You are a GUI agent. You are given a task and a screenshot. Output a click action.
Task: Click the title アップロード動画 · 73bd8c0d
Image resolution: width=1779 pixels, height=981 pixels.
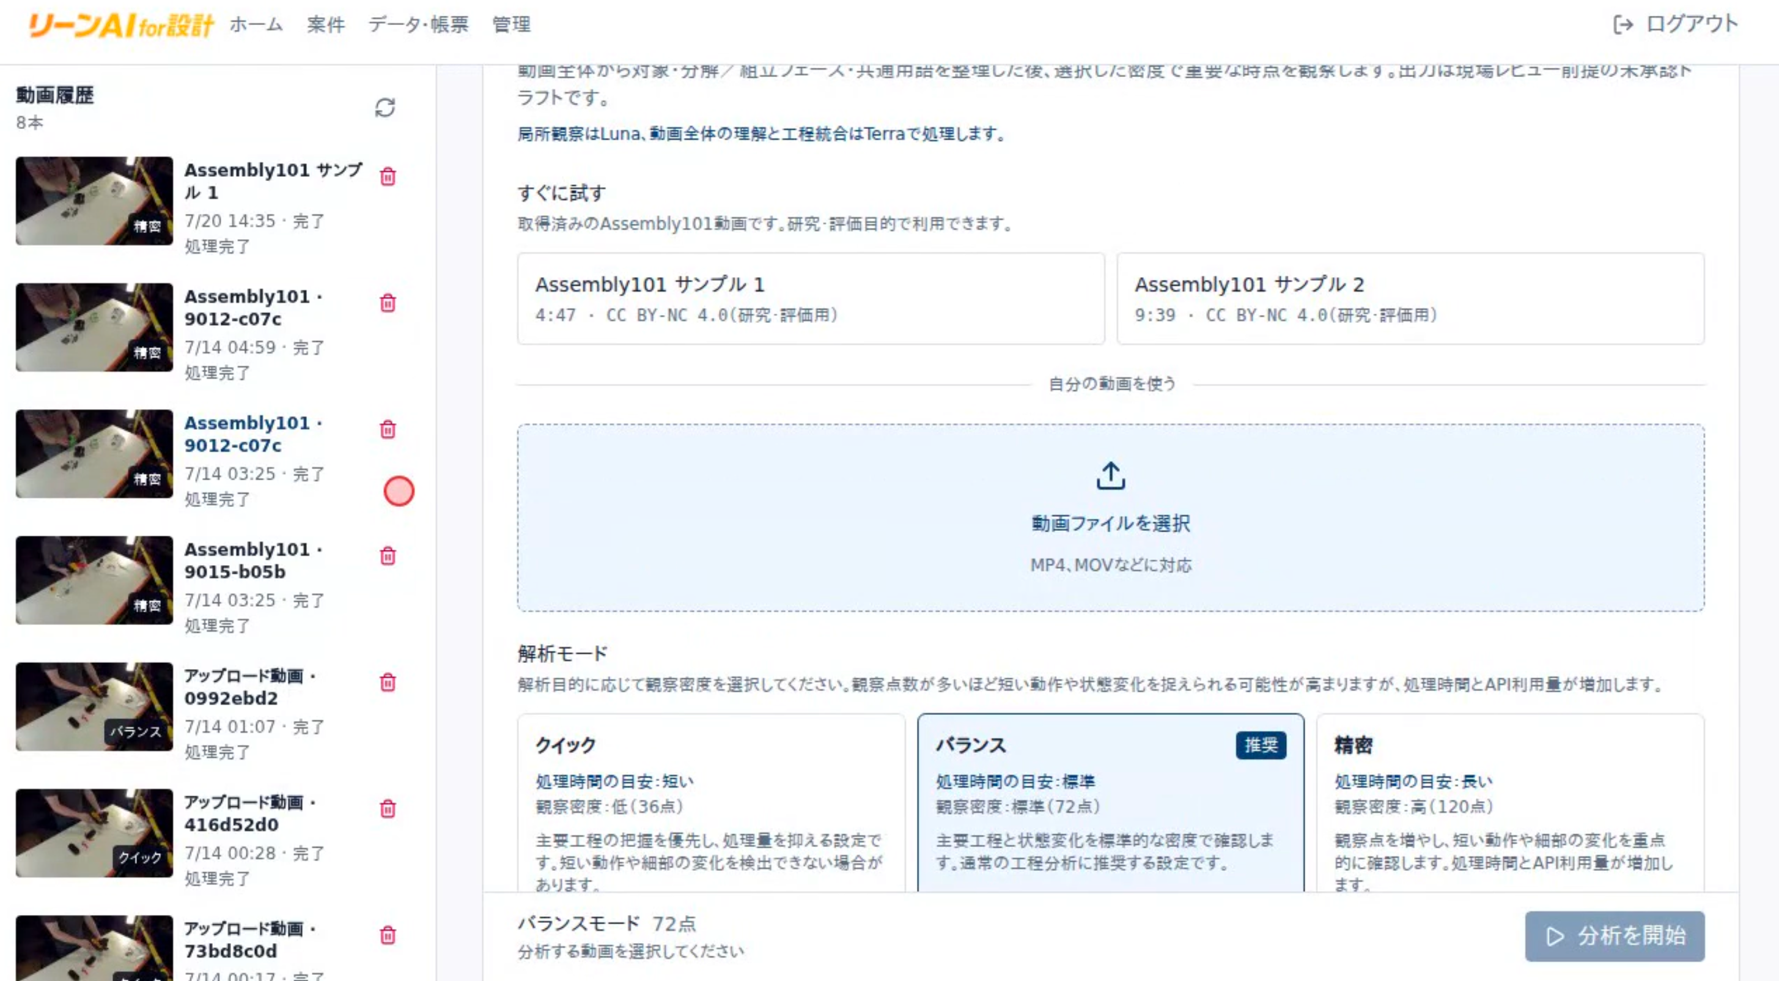(250, 939)
